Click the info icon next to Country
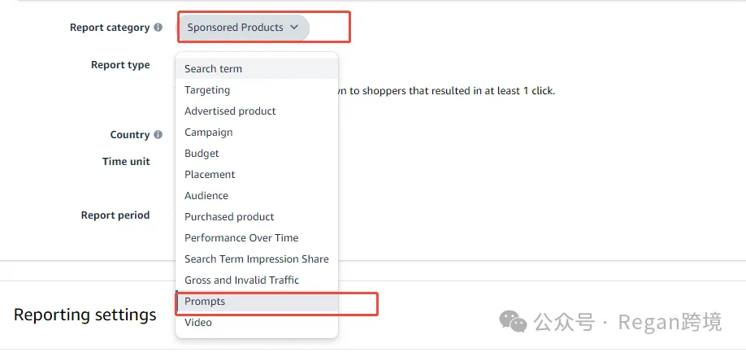This screenshot has height=352, width=746. pyautogui.click(x=158, y=135)
